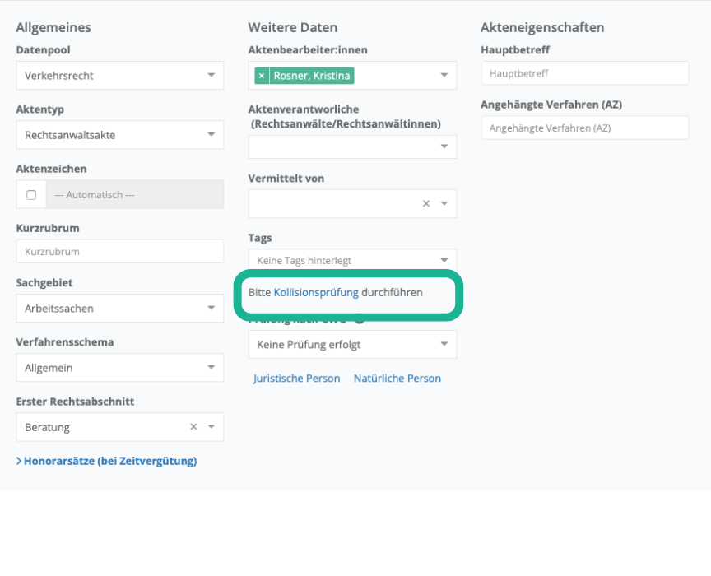Viewport: 711px width, 576px height.
Task: Click into the Kurzrubrum text field
Action: point(119,252)
